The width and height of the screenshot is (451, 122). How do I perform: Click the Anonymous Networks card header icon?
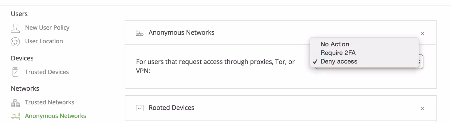tap(140, 33)
